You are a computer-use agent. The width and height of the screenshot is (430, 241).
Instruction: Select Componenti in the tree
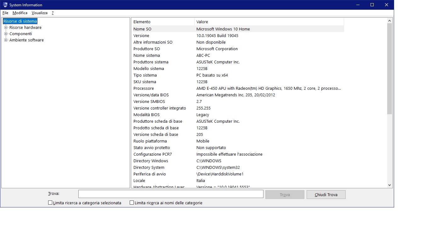[x=21, y=34]
